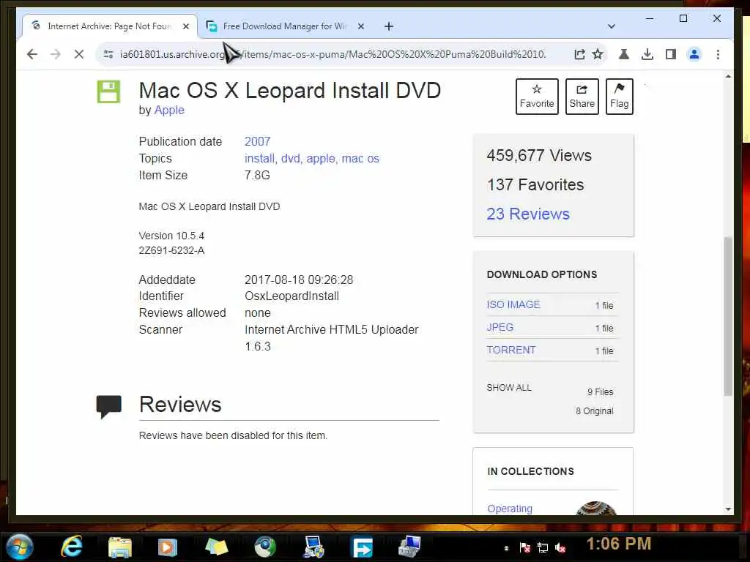This screenshot has height=562, width=750.
Task: Select the identifier text OsxLeopardInstall
Action: click(292, 296)
